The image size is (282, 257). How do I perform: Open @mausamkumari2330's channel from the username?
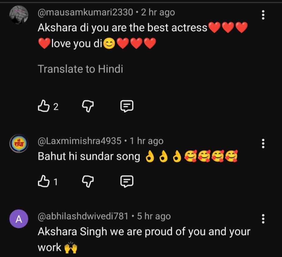tap(85, 12)
